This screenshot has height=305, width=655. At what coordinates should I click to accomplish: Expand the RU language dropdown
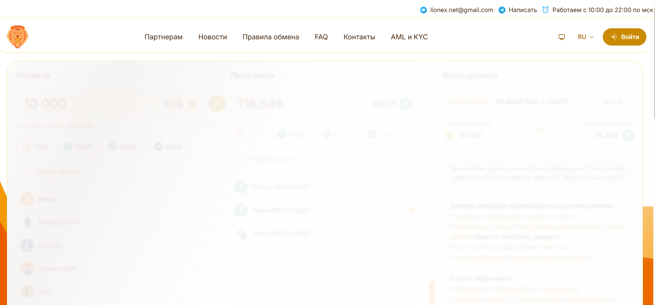pyautogui.click(x=586, y=37)
